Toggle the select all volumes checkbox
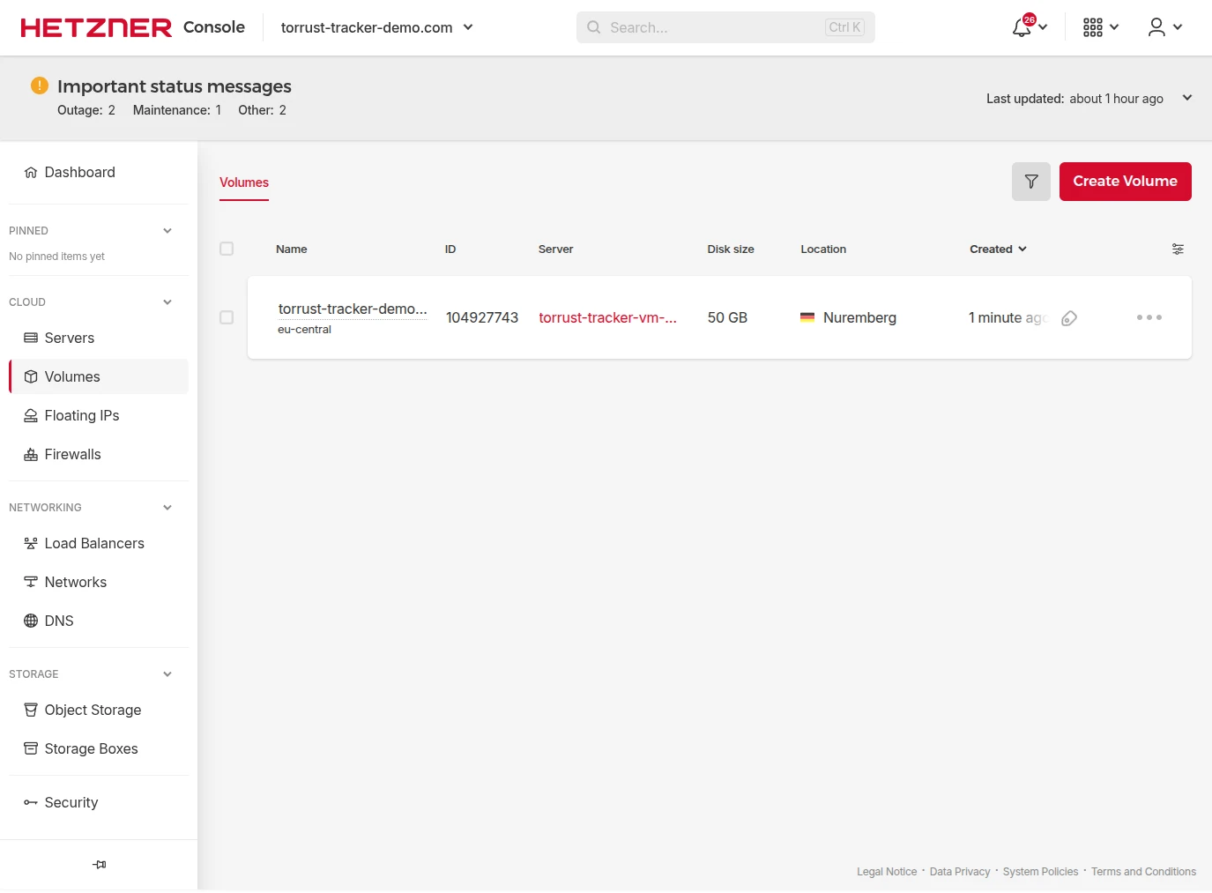 point(227,249)
